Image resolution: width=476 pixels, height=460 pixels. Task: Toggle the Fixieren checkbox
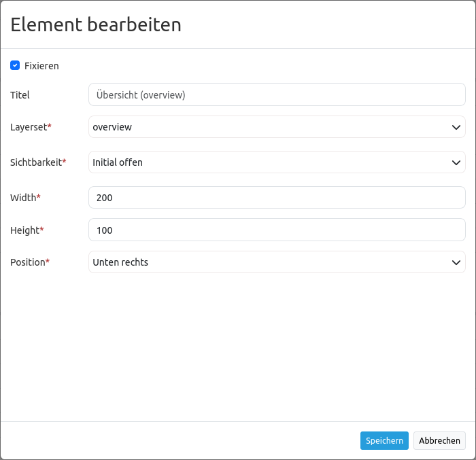tap(15, 66)
